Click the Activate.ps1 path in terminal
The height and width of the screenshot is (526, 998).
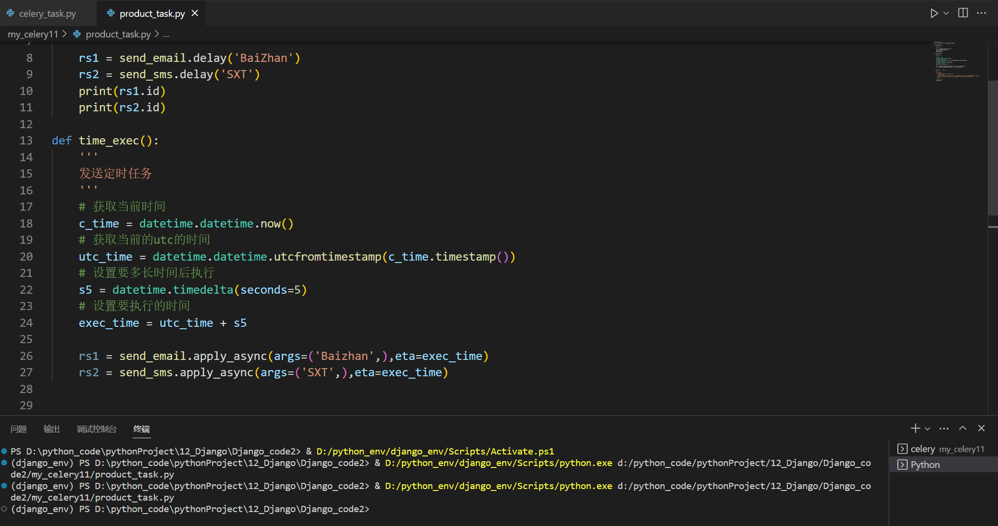click(435, 451)
